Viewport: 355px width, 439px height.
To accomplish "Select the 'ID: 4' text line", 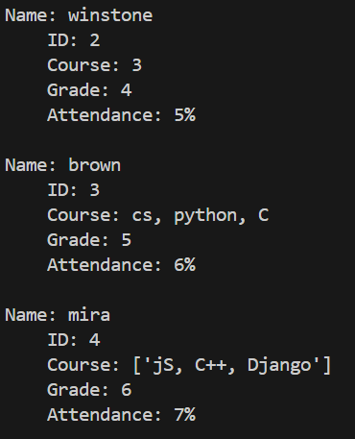I will pos(74,340).
